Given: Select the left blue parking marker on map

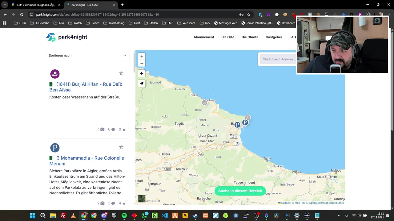Looking at the screenshot, I should coord(237,125).
